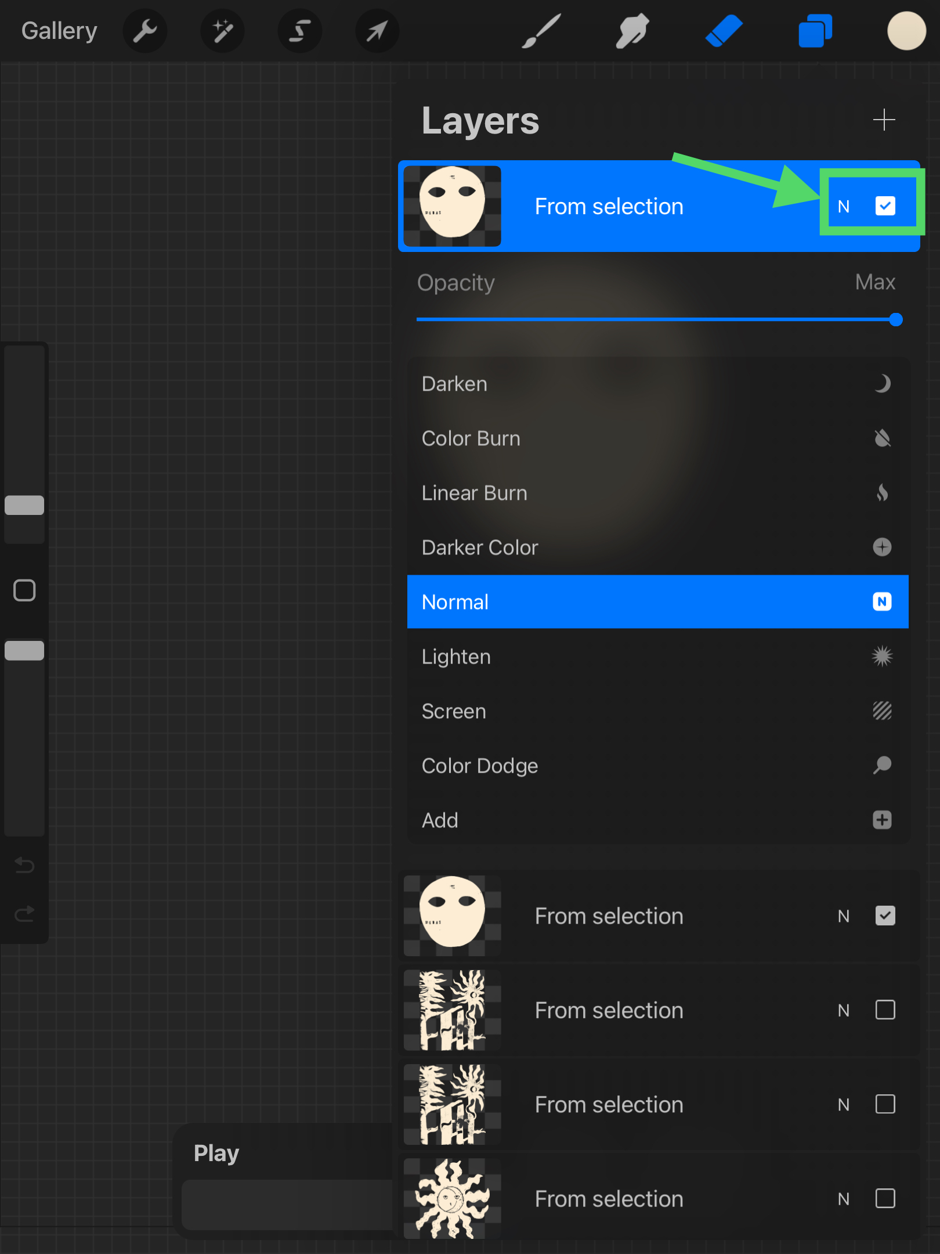940x1254 pixels.
Task: Open the Adjustments magic wand menu
Action: [222, 31]
